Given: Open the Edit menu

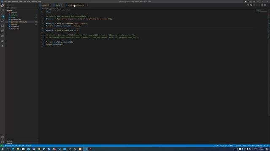Looking at the screenshot, I should (9, 2).
